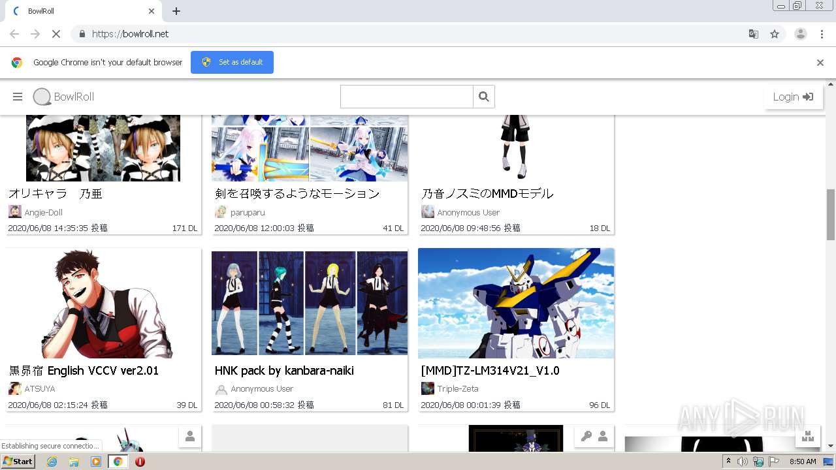Open the Windows Start menu
Viewport: 836px width, 470px height.
18,462
